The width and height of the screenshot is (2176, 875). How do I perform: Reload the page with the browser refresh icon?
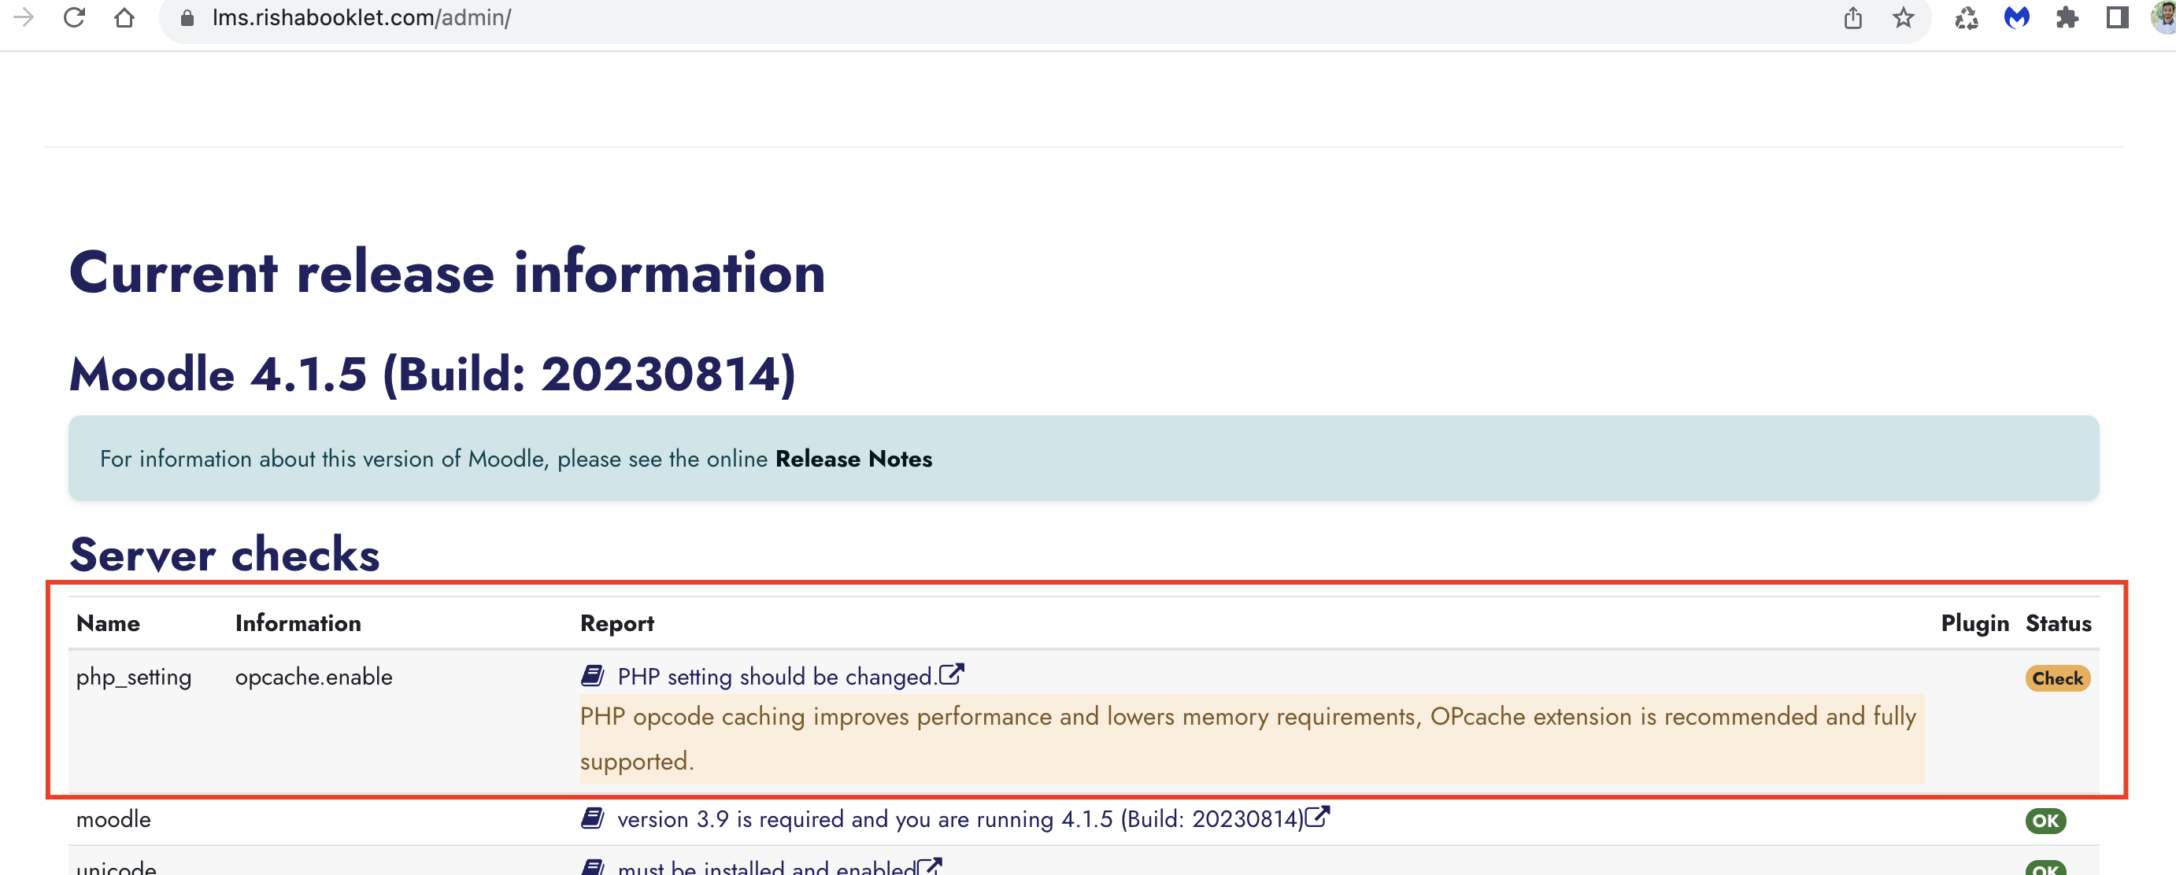click(x=74, y=17)
